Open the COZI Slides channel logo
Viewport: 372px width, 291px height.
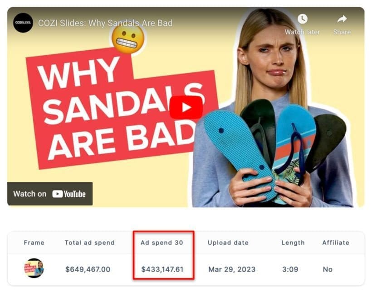23,23
